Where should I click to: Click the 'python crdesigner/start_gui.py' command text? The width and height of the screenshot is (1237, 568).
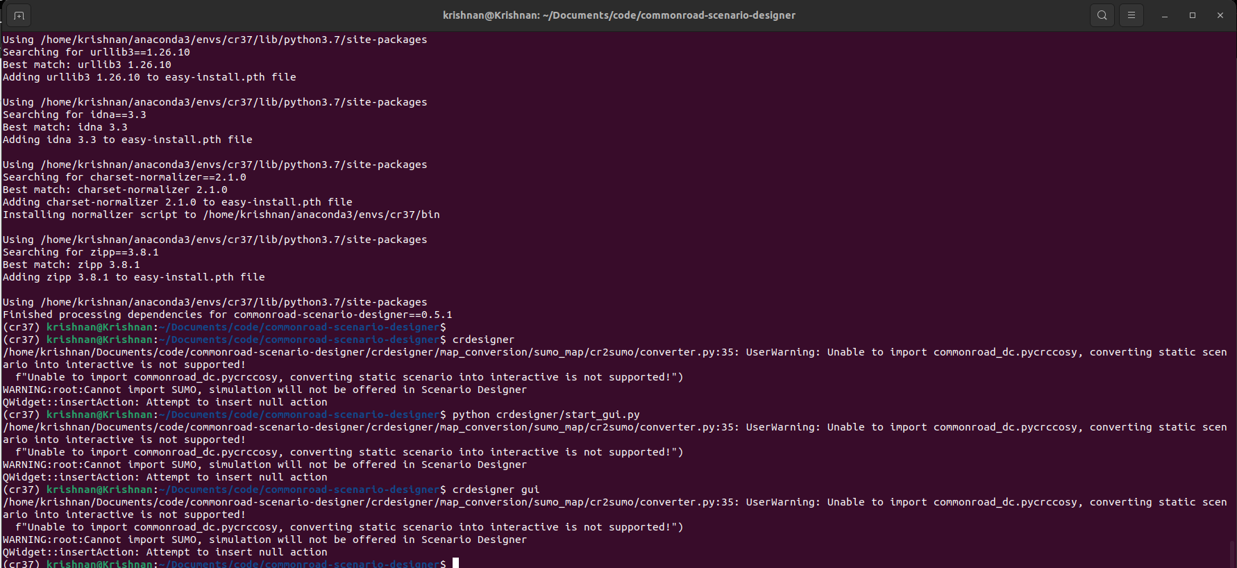[x=546, y=415]
